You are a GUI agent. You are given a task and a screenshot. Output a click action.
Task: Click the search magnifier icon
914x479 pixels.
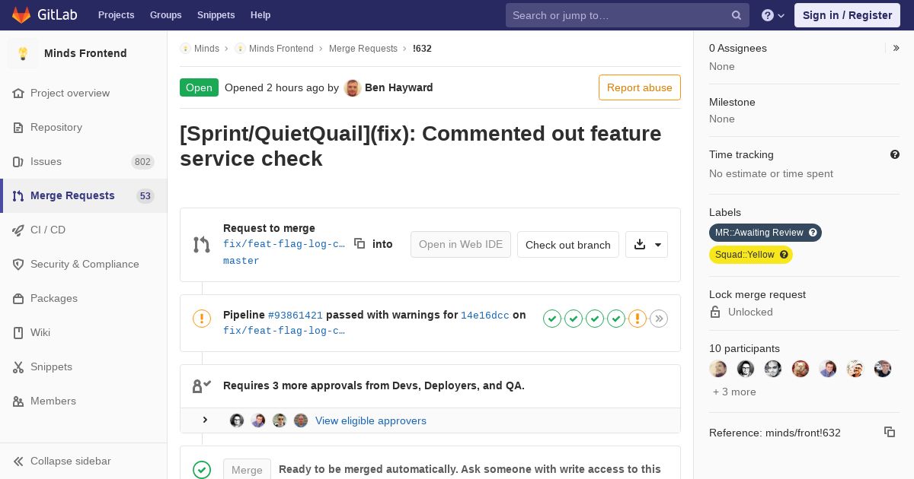click(737, 15)
